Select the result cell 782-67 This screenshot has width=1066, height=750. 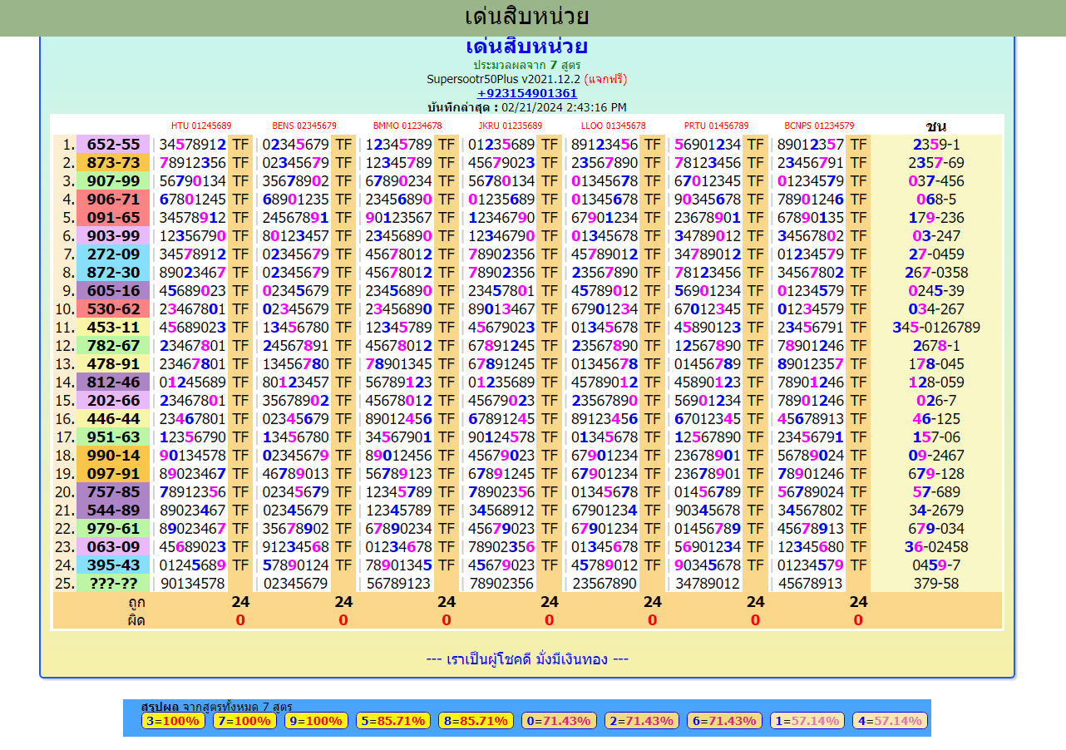point(113,345)
